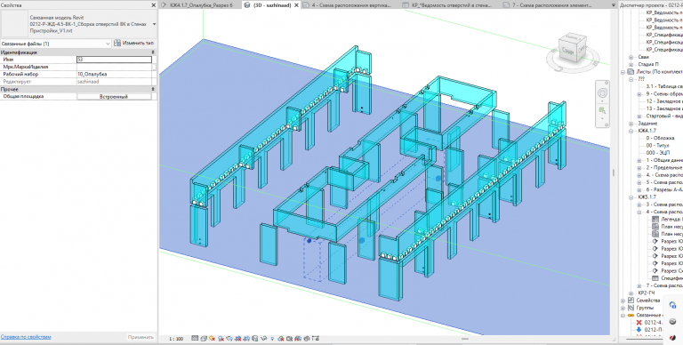The height and width of the screenshot is (345, 683).
Task: Click the Edit Type icon button
Action: tap(133, 43)
